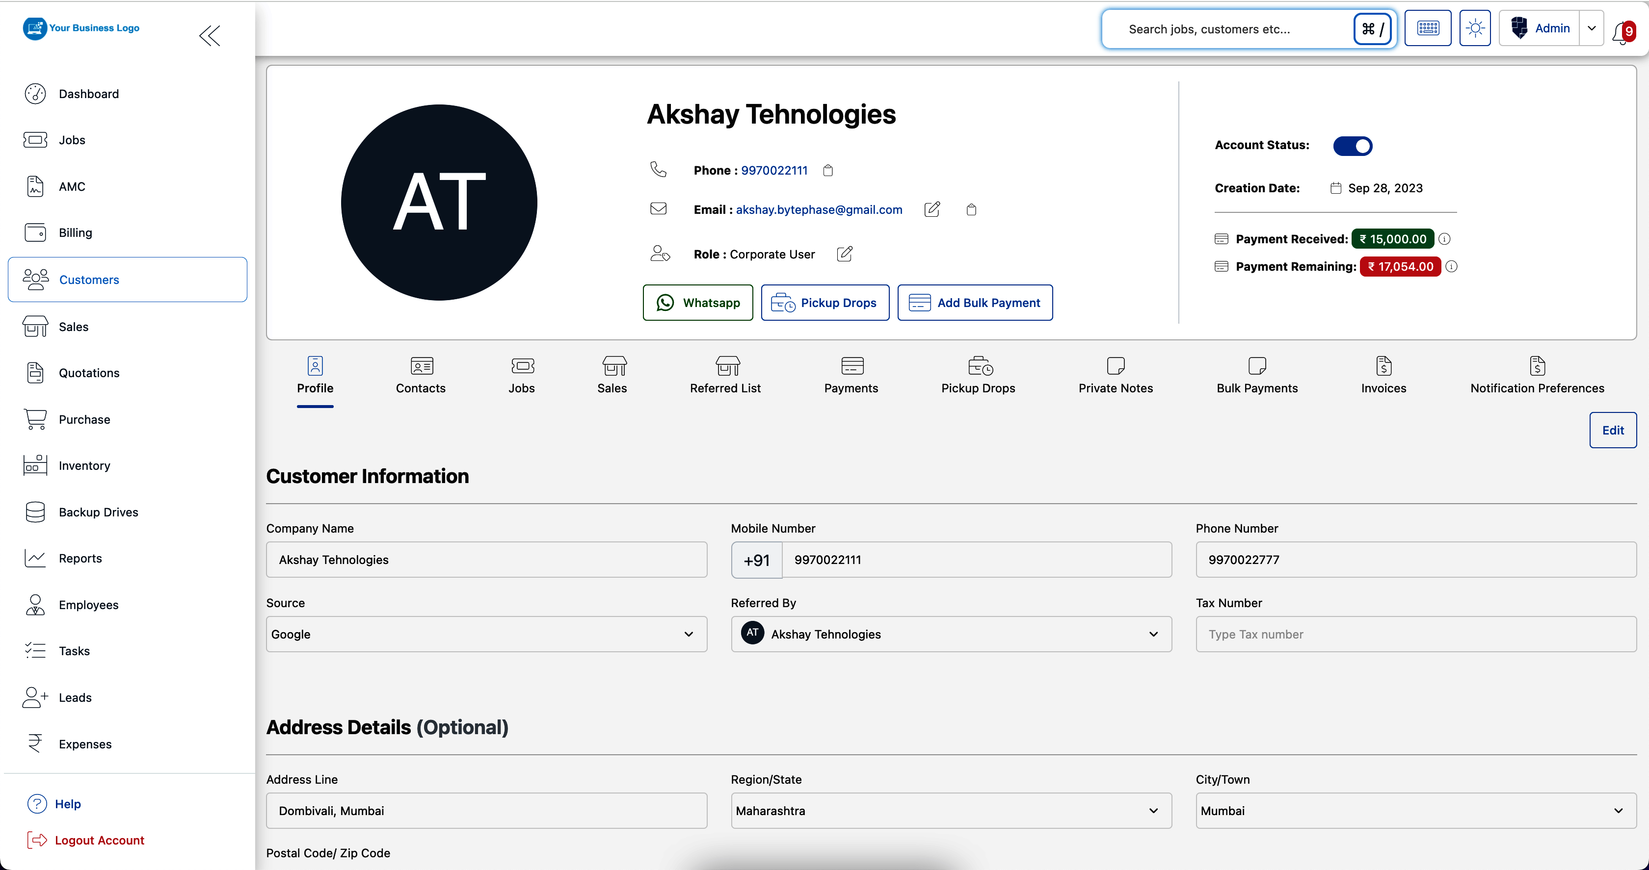Switch to the Contacts tab
Screen dimensions: 1649x870
click(x=421, y=376)
